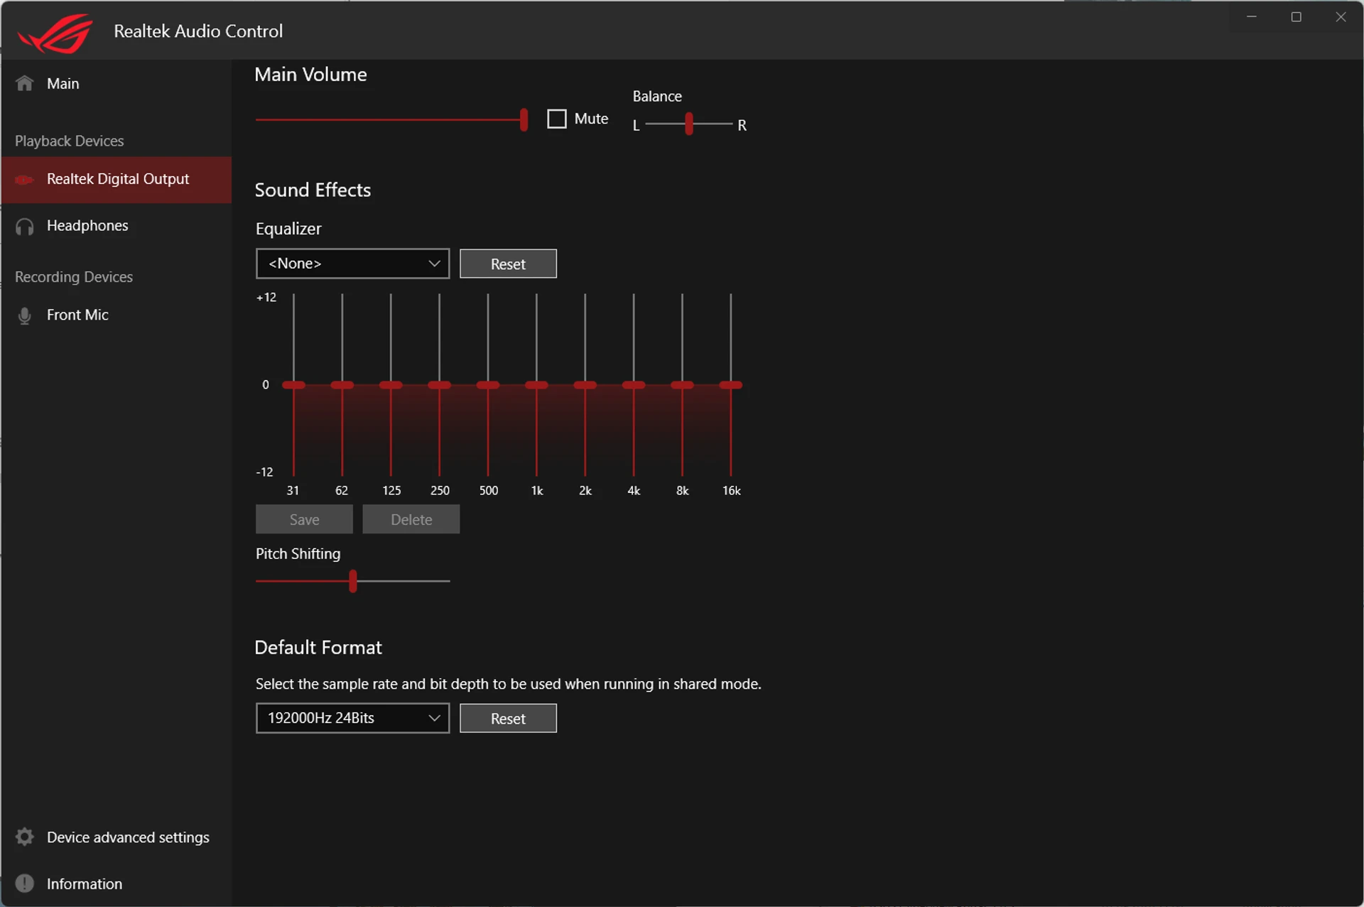Open the Information page
Screen dimensions: 1364x907
pyautogui.click(x=117, y=883)
